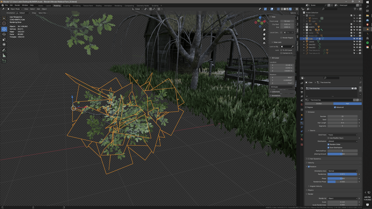Open the File menu
372x209 pixels.
6,5
